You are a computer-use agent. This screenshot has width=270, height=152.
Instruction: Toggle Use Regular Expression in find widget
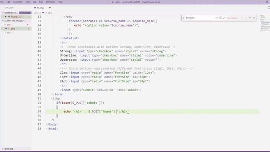(x=224, y=18)
